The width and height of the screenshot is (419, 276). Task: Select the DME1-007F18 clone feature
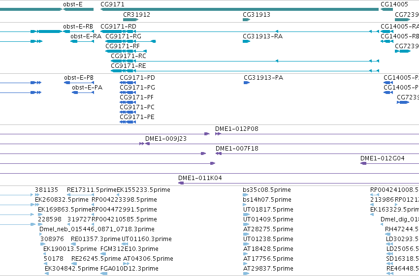[x=317, y=154]
